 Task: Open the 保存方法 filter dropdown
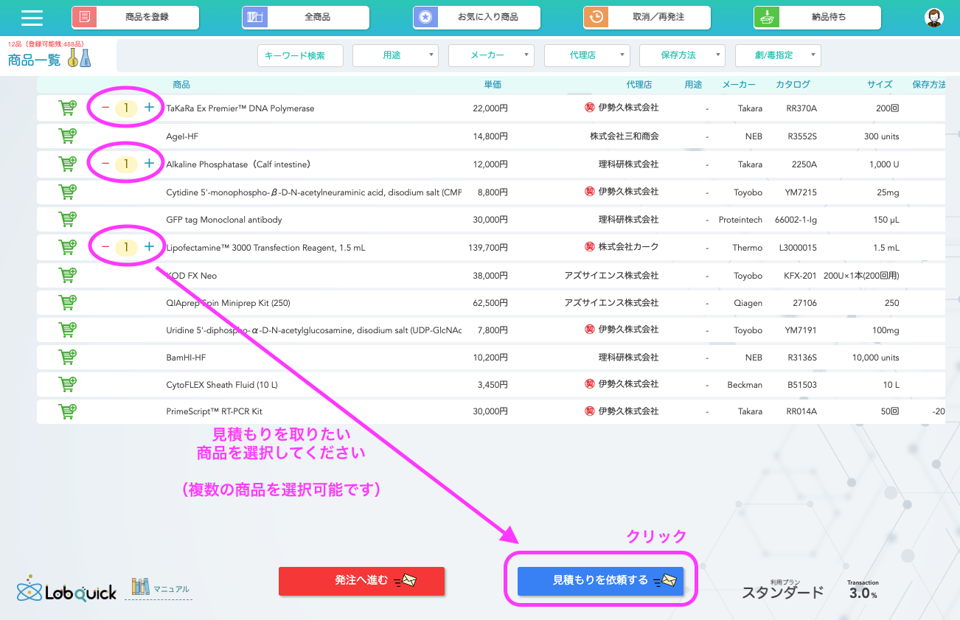click(682, 55)
